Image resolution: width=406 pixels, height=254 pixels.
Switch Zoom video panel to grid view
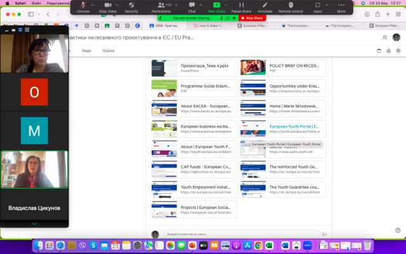[x=27, y=30]
